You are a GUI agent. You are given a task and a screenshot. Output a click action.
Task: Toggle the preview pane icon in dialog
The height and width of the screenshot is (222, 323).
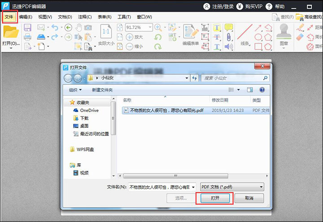pos(250,90)
